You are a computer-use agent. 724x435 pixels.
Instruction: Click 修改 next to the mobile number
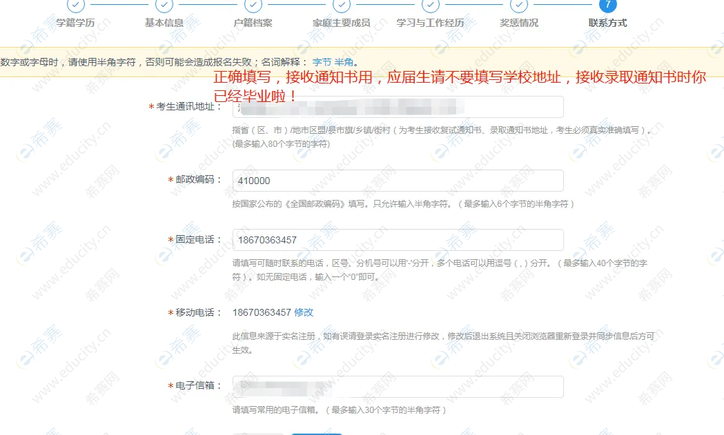click(x=304, y=312)
